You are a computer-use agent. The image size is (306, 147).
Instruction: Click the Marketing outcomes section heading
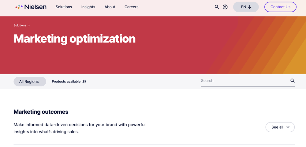click(41, 112)
